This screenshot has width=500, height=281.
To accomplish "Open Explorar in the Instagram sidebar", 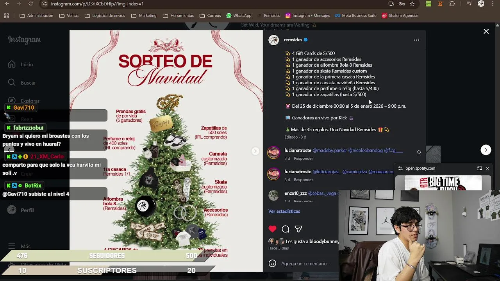I will (x=24, y=101).
